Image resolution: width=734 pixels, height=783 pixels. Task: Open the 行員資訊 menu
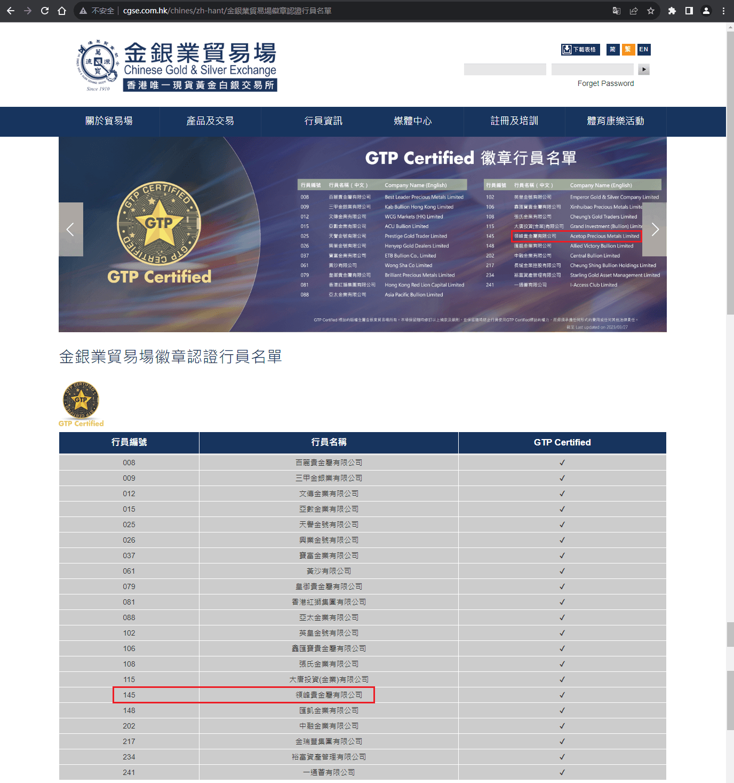click(x=323, y=121)
